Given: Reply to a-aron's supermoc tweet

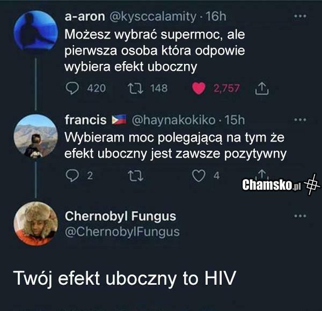Looking at the screenshot, I should [x=72, y=88].
